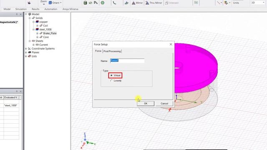Click the Name field containing Force1
Image resolution: width=267 pixels, height=150 pixels.
pos(127,61)
